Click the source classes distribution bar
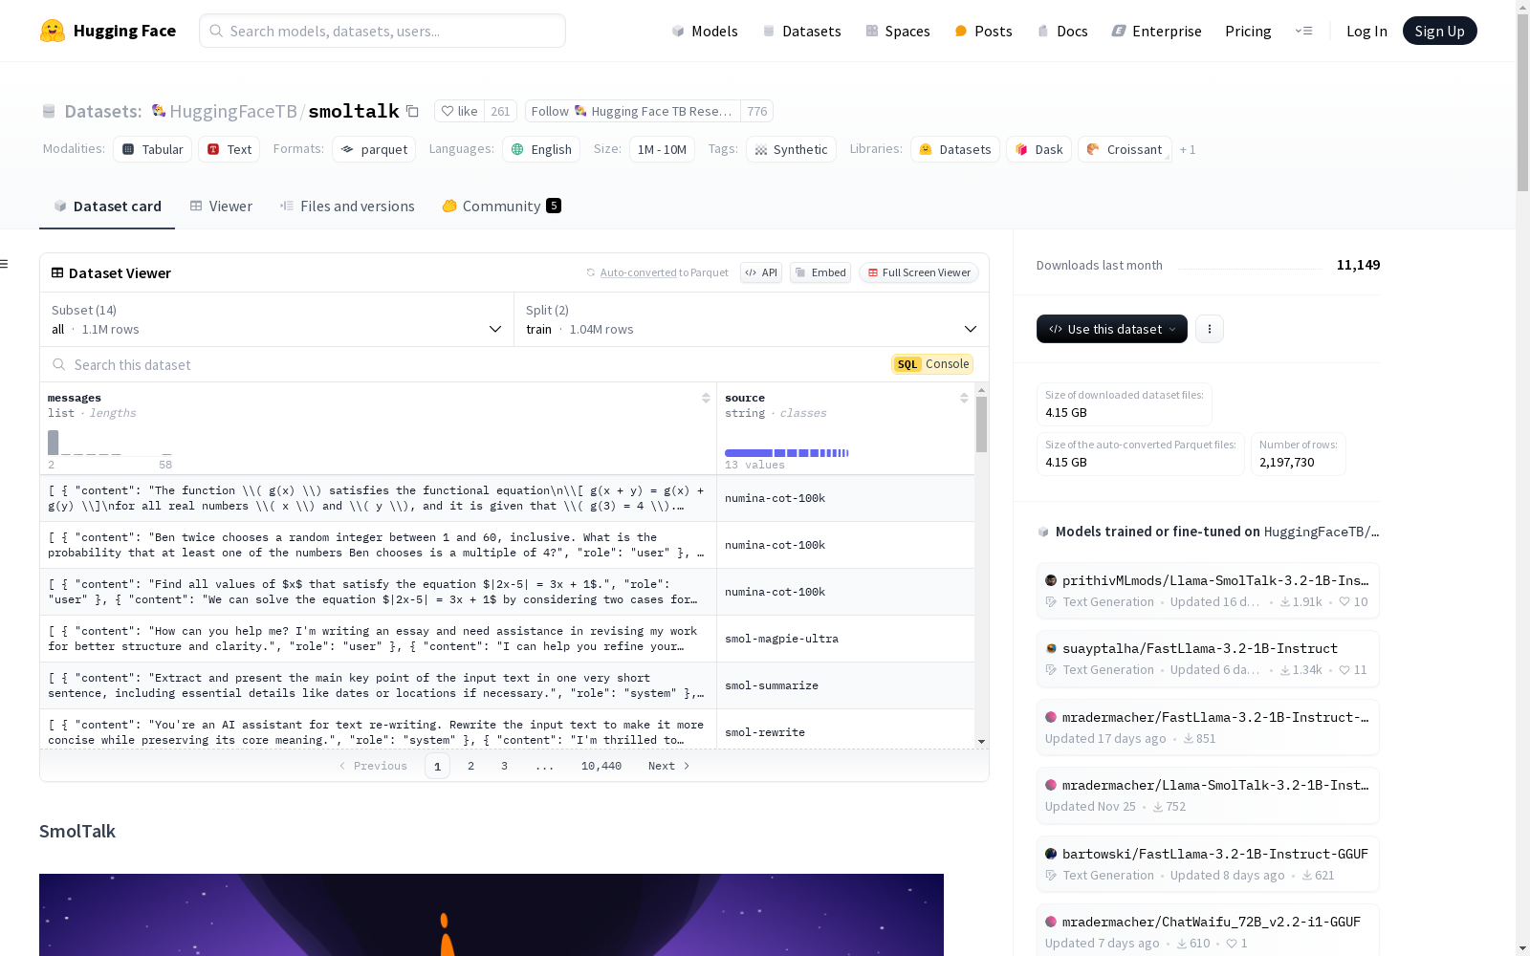The image size is (1530, 956). pyautogui.click(x=787, y=453)
